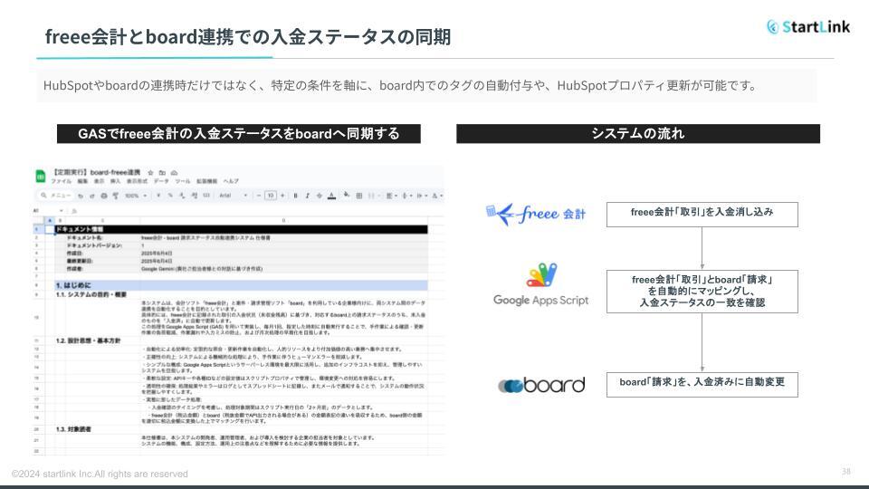869x489 pixels.
Task: Open the 表示 menu
Action: point(99,181)
